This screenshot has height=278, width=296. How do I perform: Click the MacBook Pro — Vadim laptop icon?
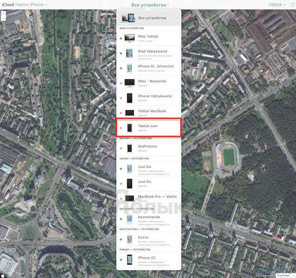click(x=130, y=199)
